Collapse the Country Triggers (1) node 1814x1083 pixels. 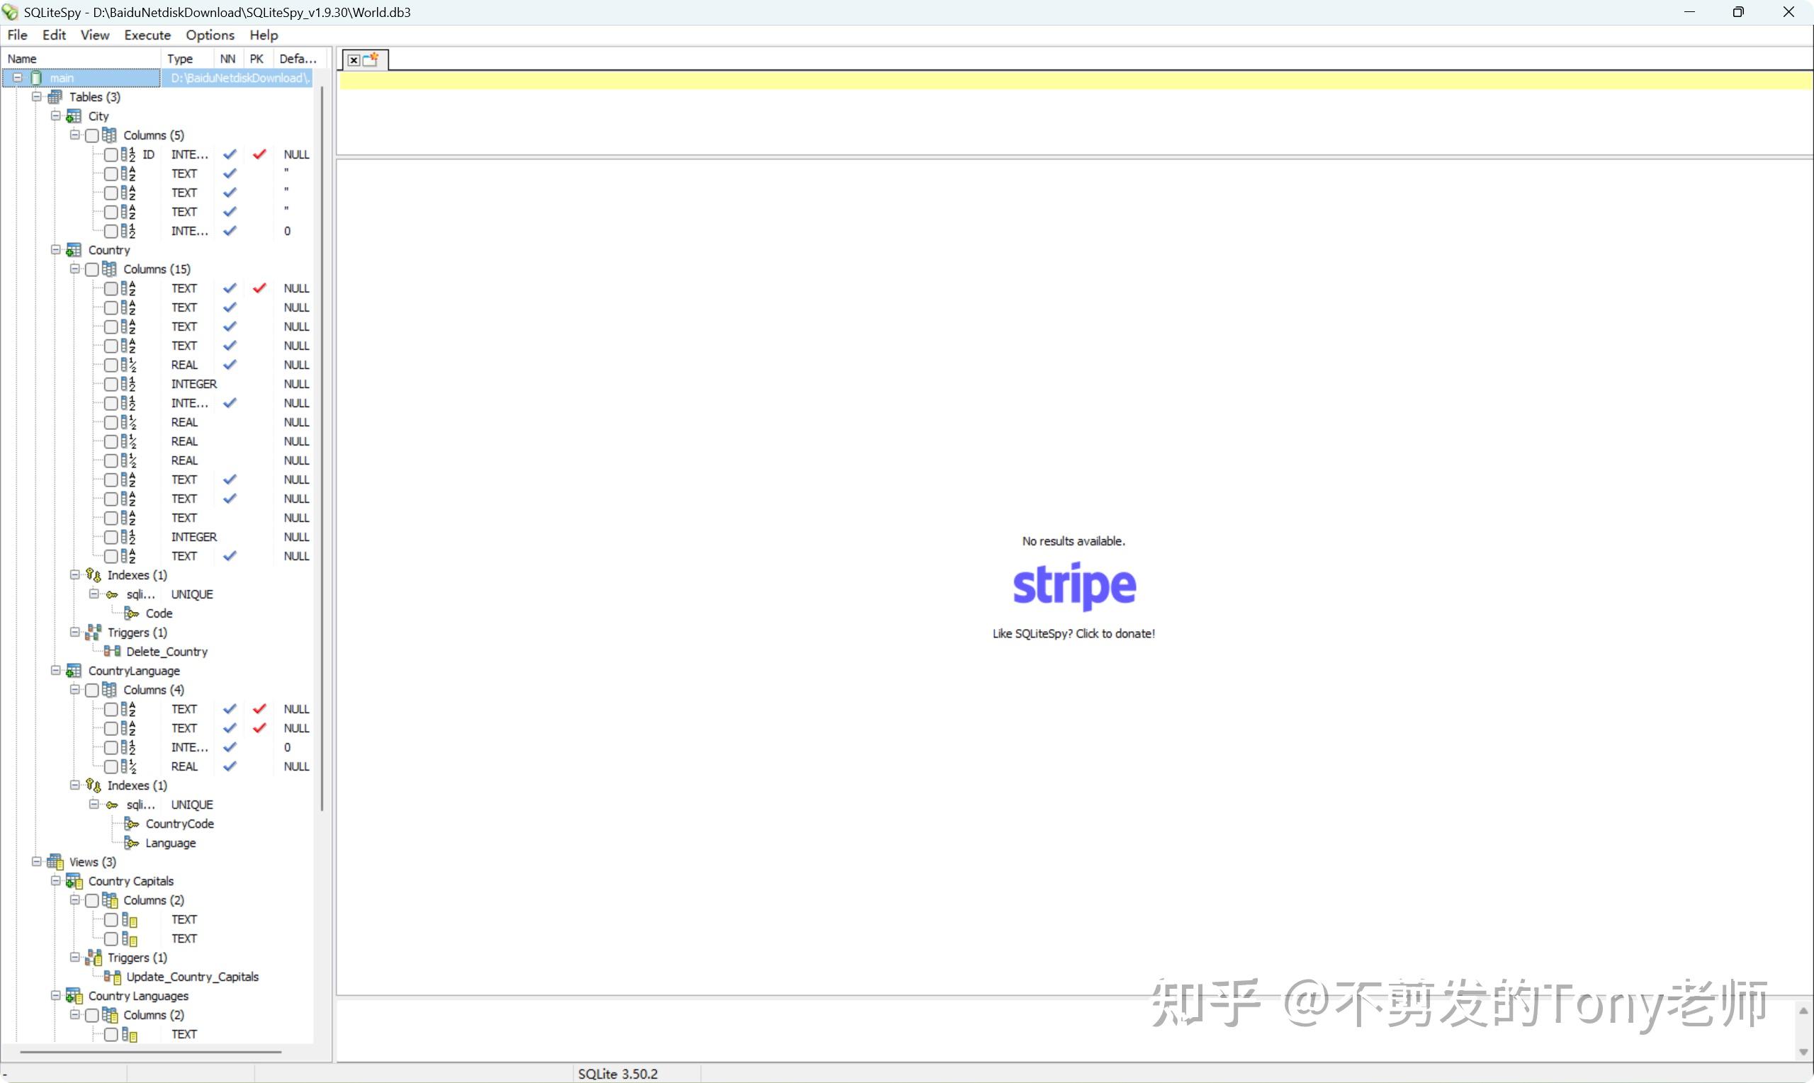74,632
